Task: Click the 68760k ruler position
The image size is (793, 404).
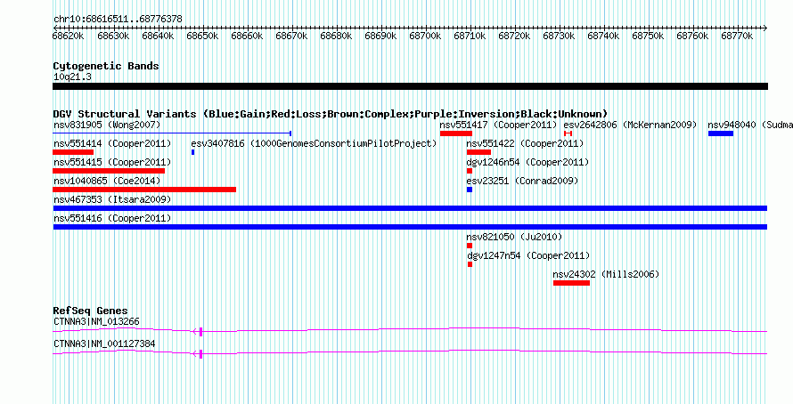Action: [x=692, y=36]
